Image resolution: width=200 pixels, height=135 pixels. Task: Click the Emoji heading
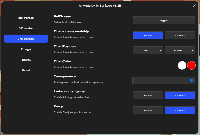pos(58,106)
